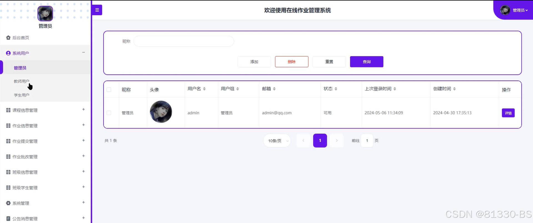Toggle the select-all header checkbox

(109, 90)
